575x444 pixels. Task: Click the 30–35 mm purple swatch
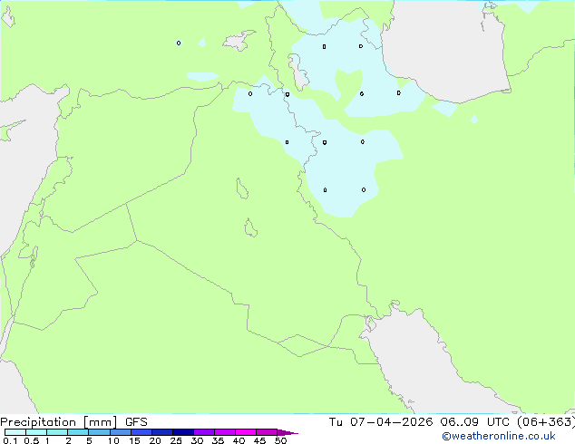203,432
